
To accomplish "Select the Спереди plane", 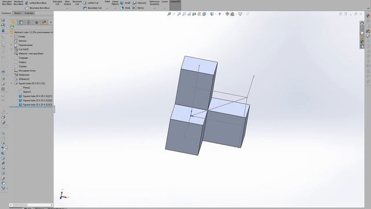I will [23, 58].
